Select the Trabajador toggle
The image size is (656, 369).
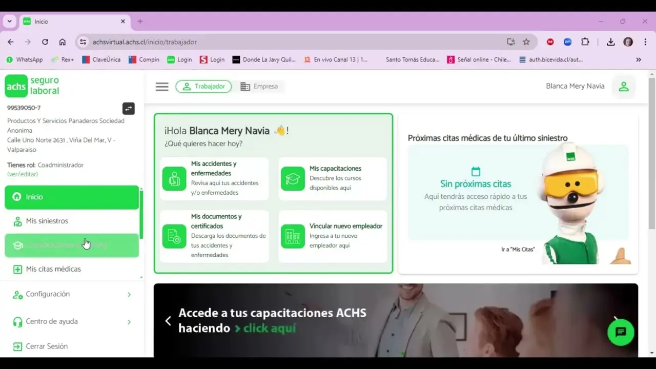click(x=203, y=86)
